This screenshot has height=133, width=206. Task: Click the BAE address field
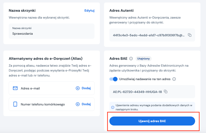pyautogui.click(x=152, y=92)
